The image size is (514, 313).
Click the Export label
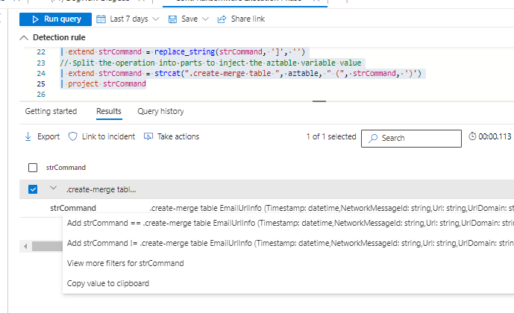[x=48, y=136]
